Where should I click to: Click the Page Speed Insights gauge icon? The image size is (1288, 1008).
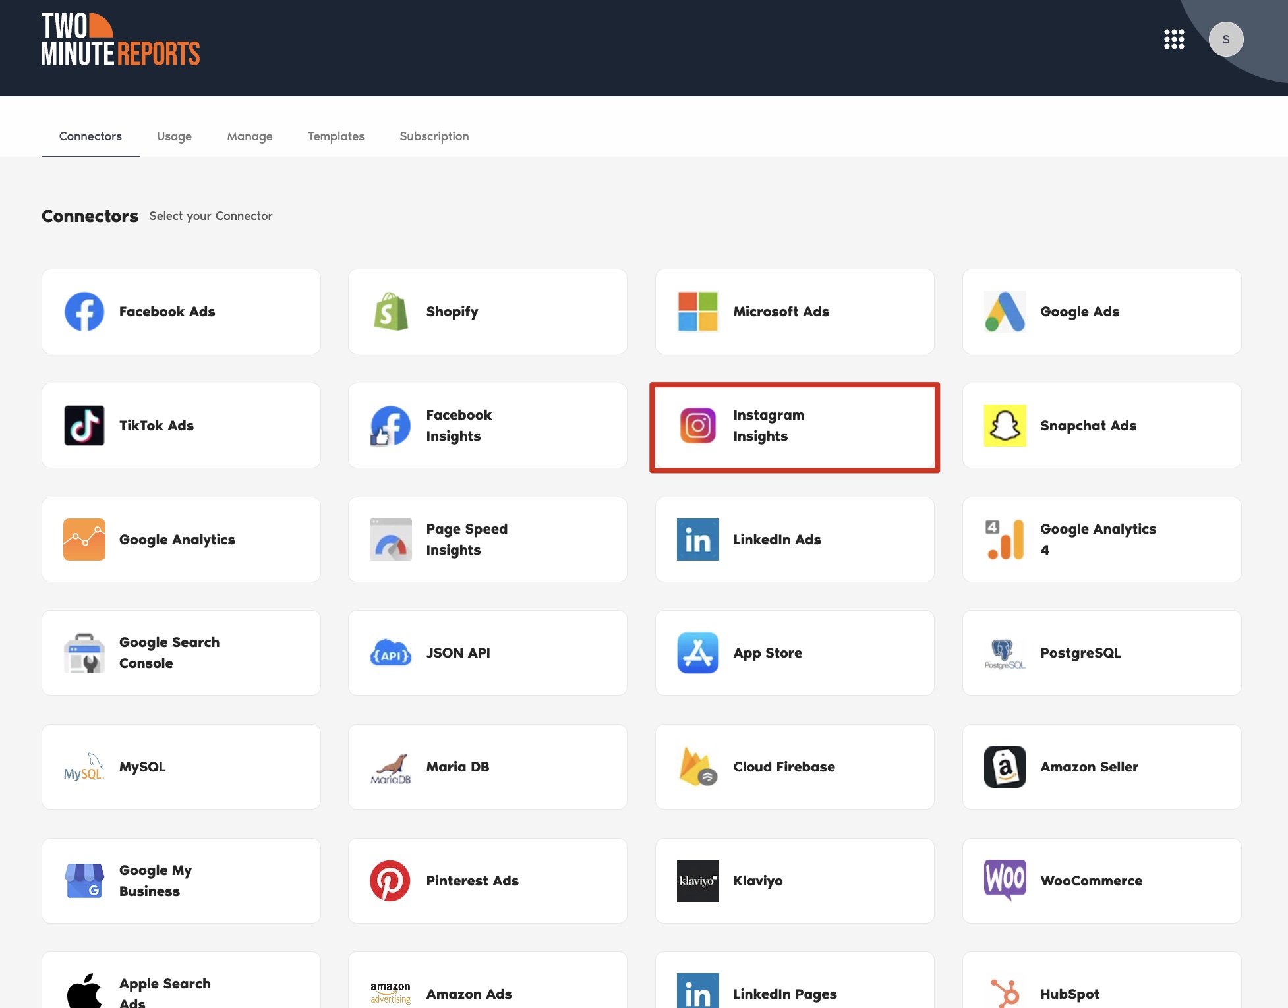(x=391, y=540)
